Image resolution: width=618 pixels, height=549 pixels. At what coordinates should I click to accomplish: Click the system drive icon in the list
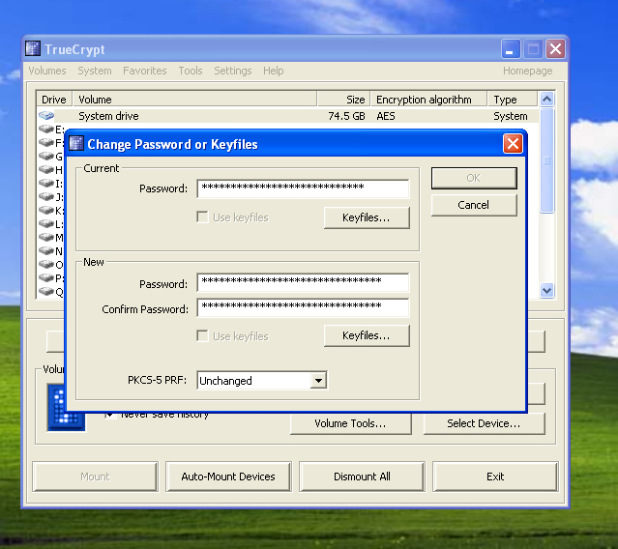click(x=46, y=115)
